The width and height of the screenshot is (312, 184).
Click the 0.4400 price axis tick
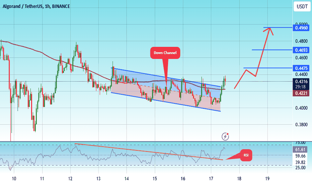(x=301, y=75)
